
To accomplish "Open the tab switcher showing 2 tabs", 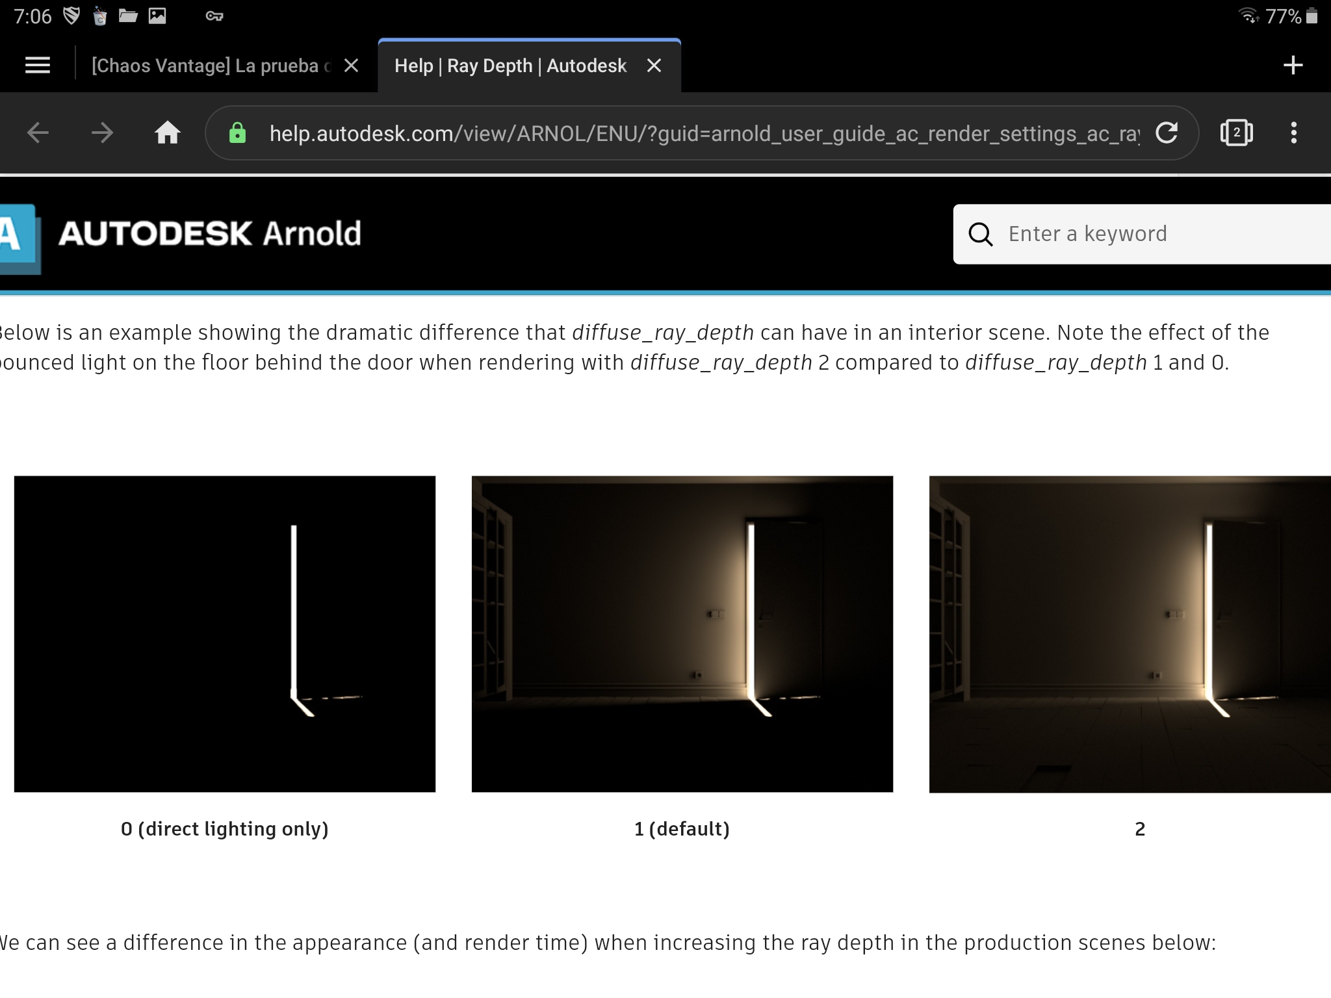I will coord(1236,133).
